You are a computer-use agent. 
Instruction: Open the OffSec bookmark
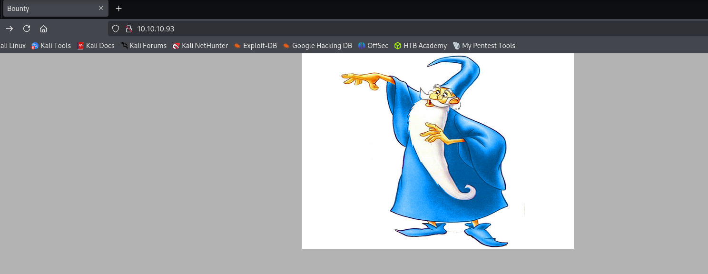pyautogui.click(x=373, y=46)
